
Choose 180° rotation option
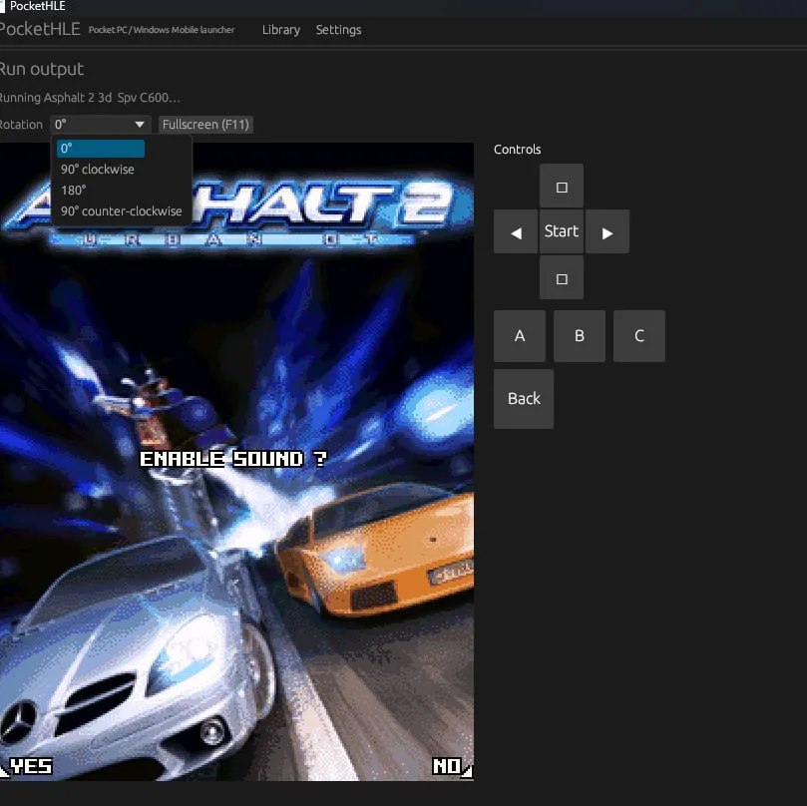pos(73,191)
